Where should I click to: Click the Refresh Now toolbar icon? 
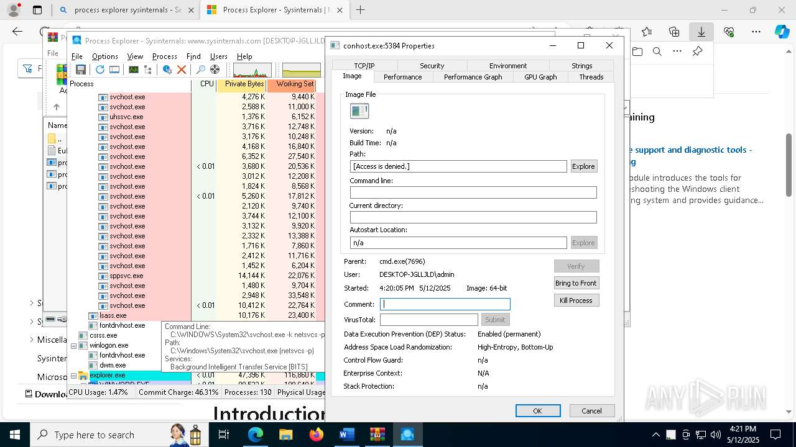[x=99, y=70]
